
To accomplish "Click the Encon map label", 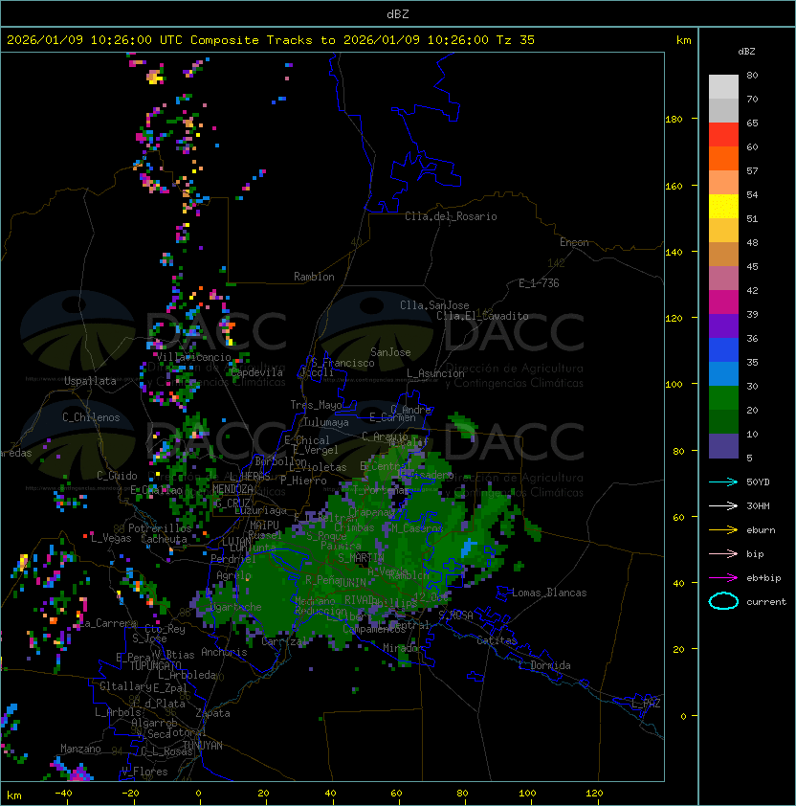I will point(574,242).
